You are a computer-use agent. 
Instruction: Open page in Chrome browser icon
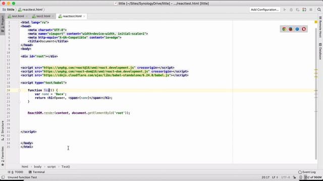click(x=284, y=29)
